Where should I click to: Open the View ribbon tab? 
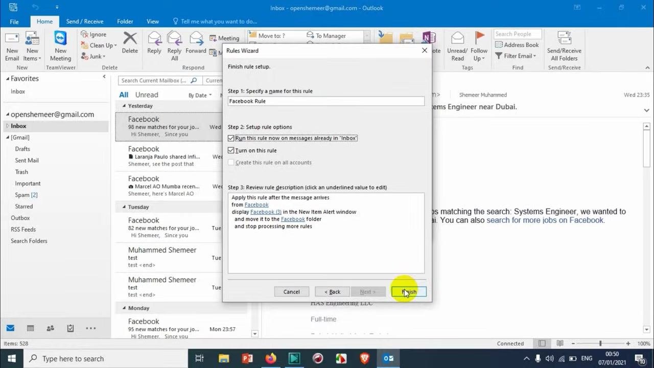(x=153, y=21)
